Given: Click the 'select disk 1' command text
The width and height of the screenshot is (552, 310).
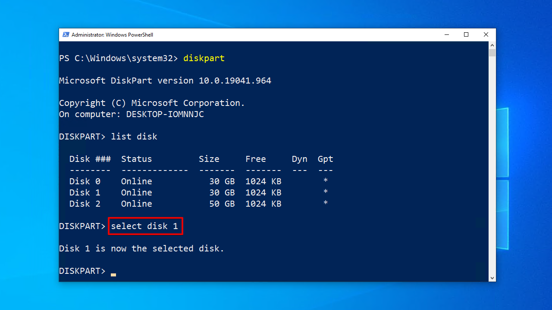Looking at the screenshot, I should pos(144,226).
